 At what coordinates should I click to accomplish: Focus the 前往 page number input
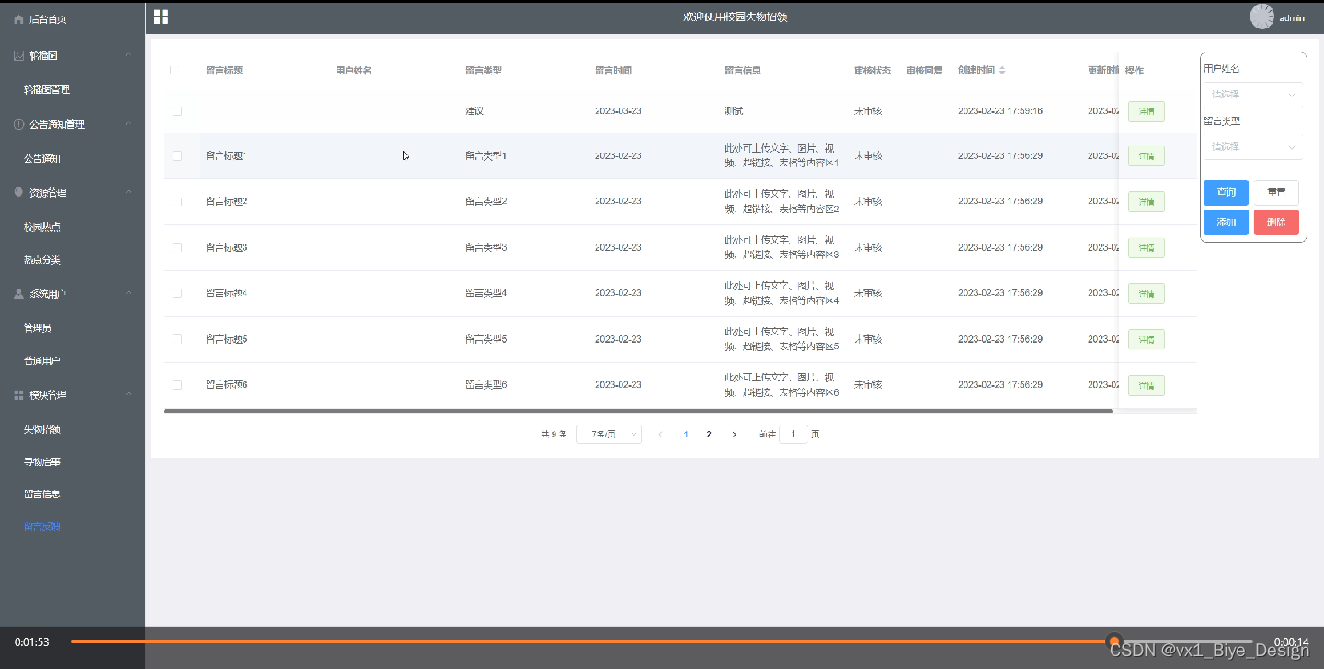[793, 435]
